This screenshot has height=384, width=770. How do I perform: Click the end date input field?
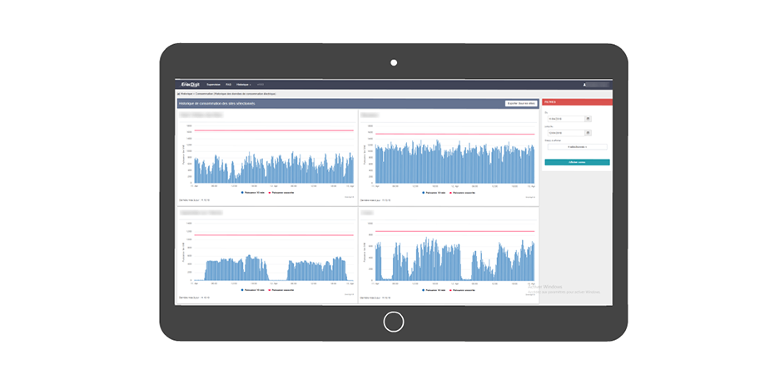(564, 132)
